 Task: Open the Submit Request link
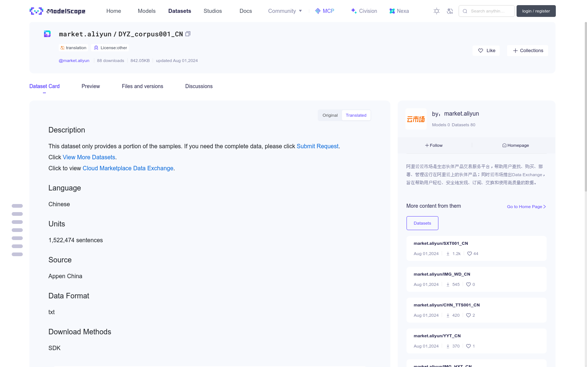[x=318, y=146]
